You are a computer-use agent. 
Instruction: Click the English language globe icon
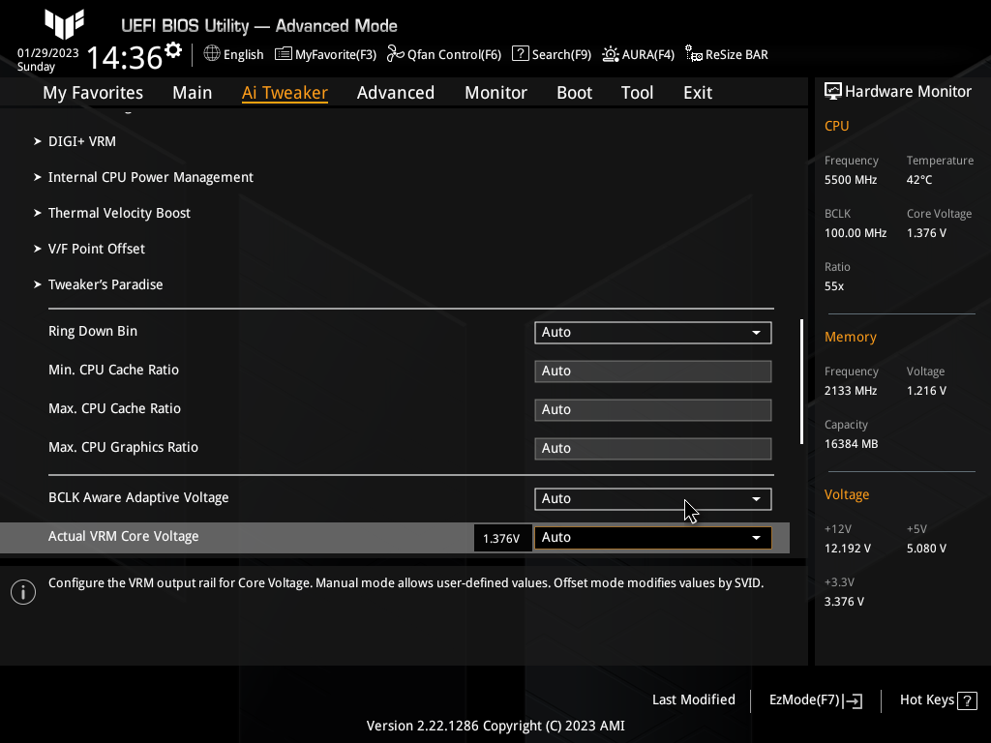[x=212, y=54]
